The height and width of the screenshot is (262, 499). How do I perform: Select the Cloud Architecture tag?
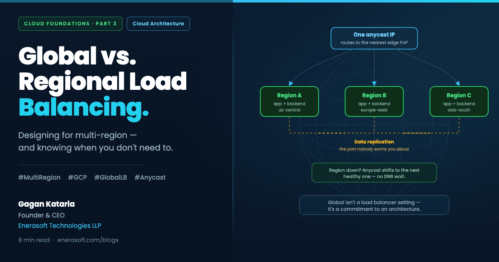pos(158,24)
